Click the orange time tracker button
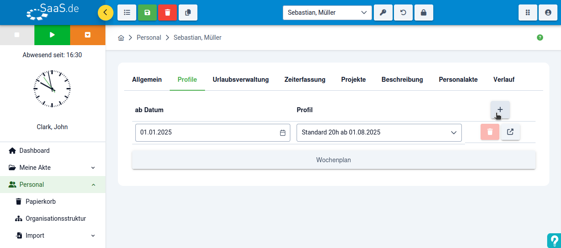The image size is (561, 248). coord(88,35)
